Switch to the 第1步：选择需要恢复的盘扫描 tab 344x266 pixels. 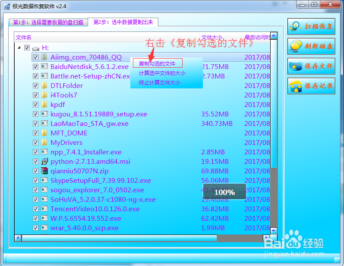click(x=48, y=22)
